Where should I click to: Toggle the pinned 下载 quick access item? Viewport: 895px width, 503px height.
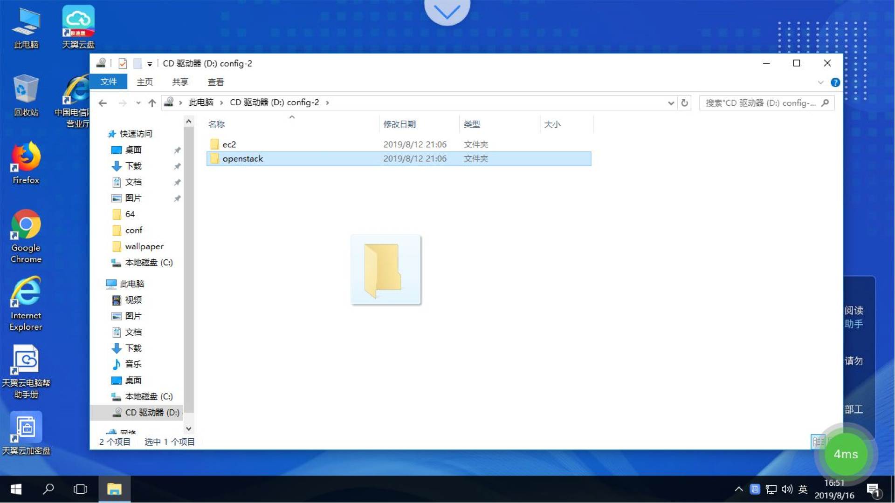pos(178,166)
